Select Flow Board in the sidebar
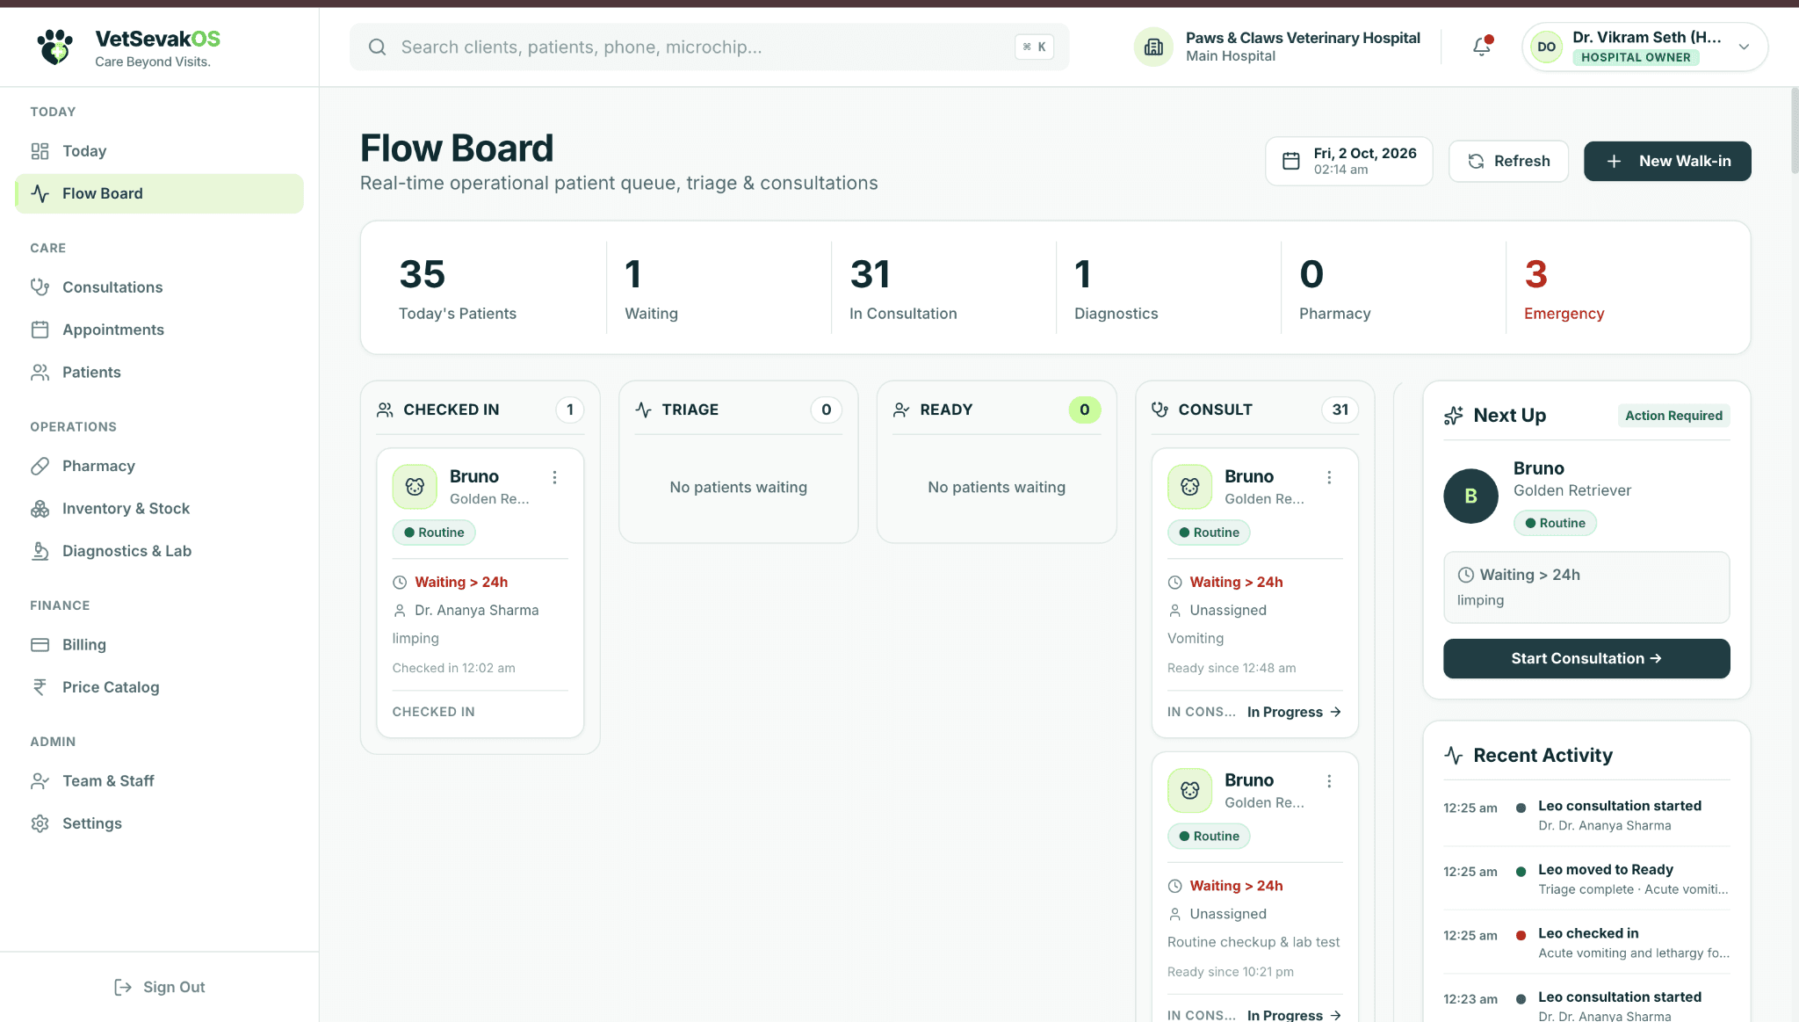This screenshot has width=1799, height=1022. click(x=159, y=193)
